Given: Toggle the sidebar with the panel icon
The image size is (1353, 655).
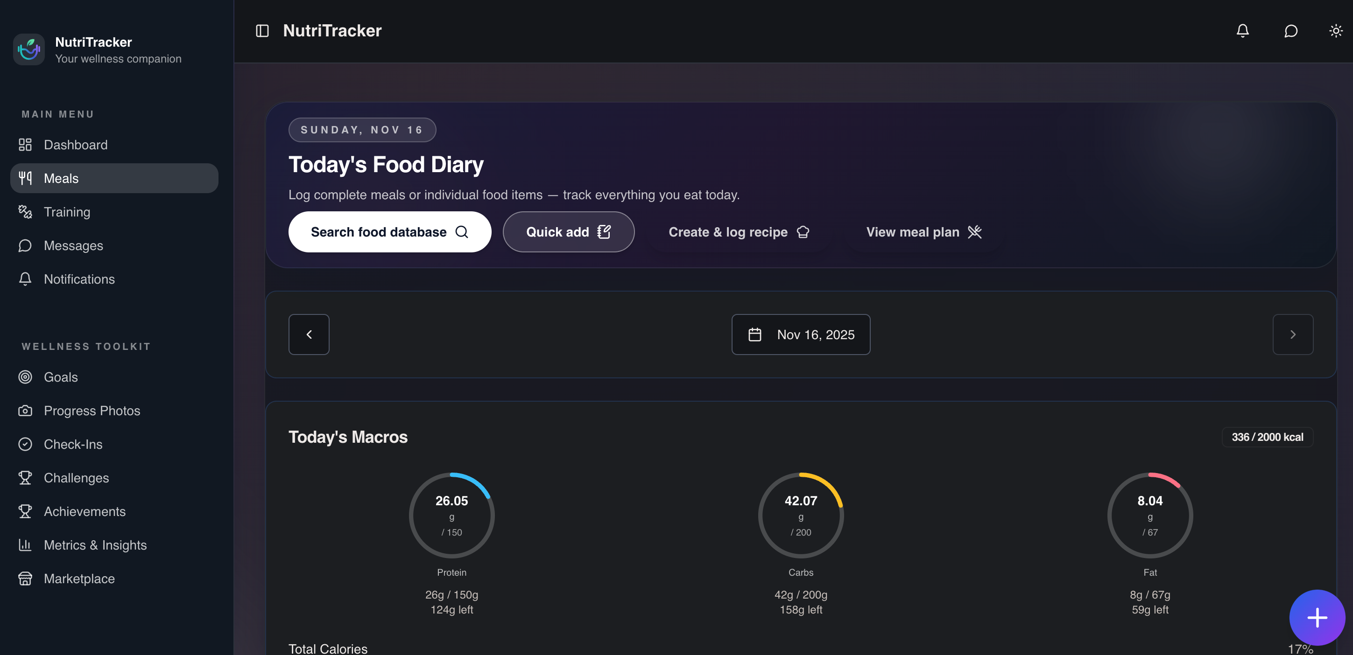Looking at the screenshot, I should [x=262, y=30].
